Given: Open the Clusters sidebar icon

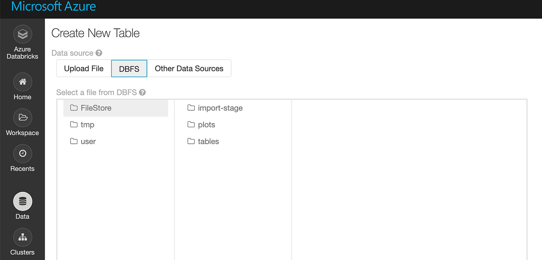Looking at the screenshot, I should coord(22,237).
